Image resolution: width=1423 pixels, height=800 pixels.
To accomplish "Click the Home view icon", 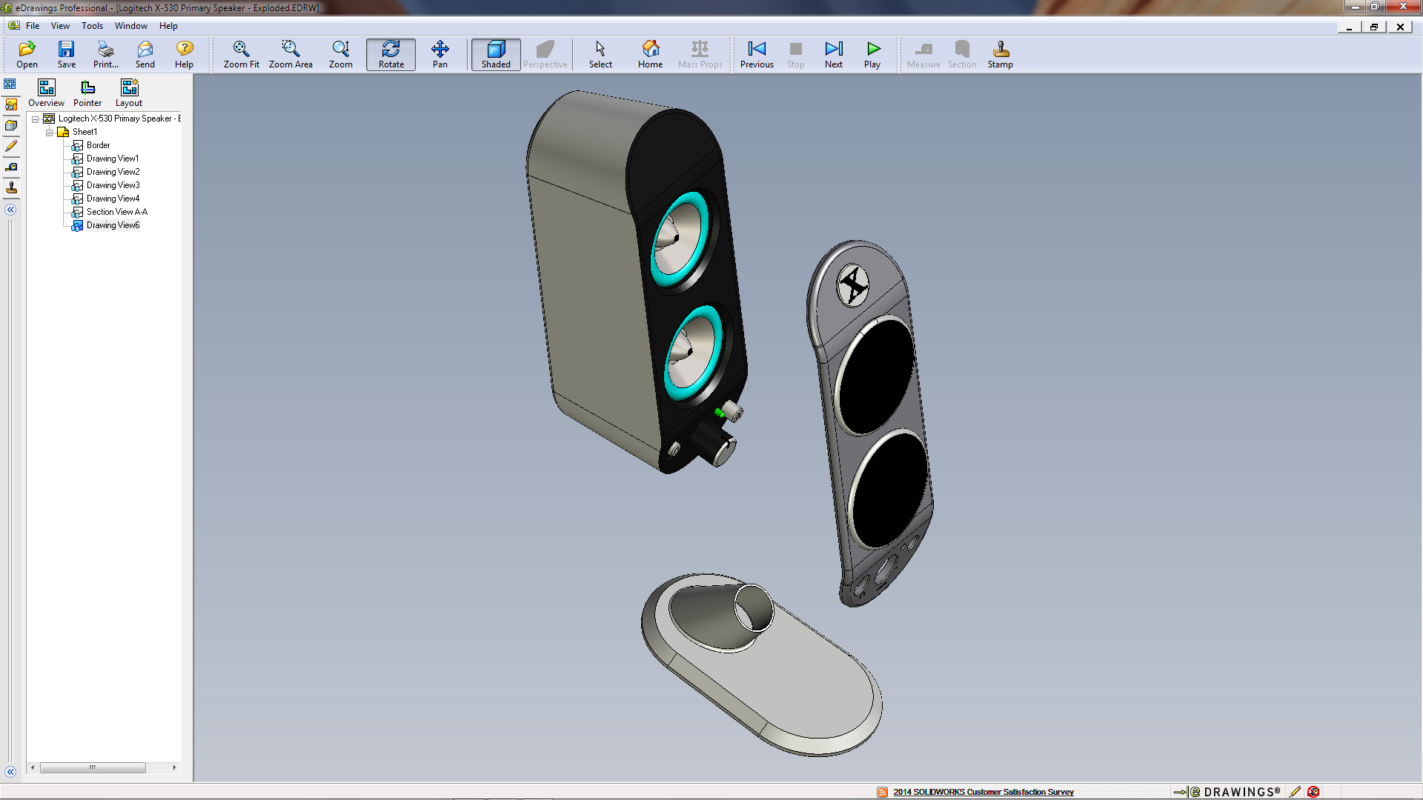I will coord(650,49).
